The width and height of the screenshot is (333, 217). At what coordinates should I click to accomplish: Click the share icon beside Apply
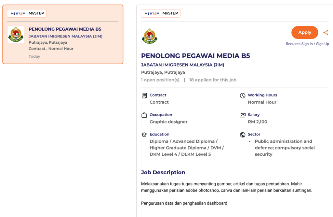[x=326, y=33]
